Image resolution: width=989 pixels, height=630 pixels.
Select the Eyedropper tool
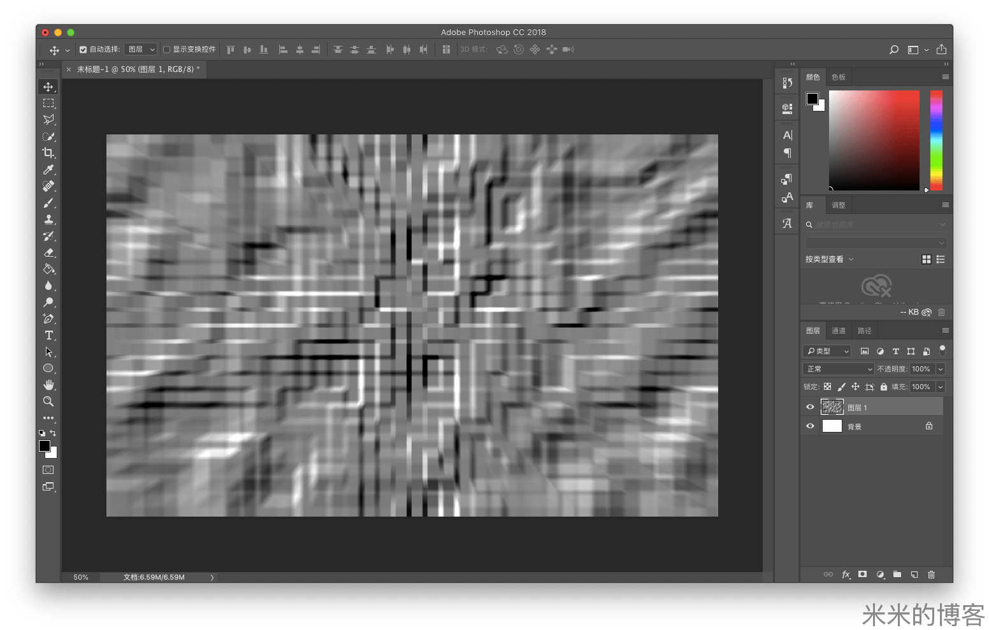(x=48, y=169)
